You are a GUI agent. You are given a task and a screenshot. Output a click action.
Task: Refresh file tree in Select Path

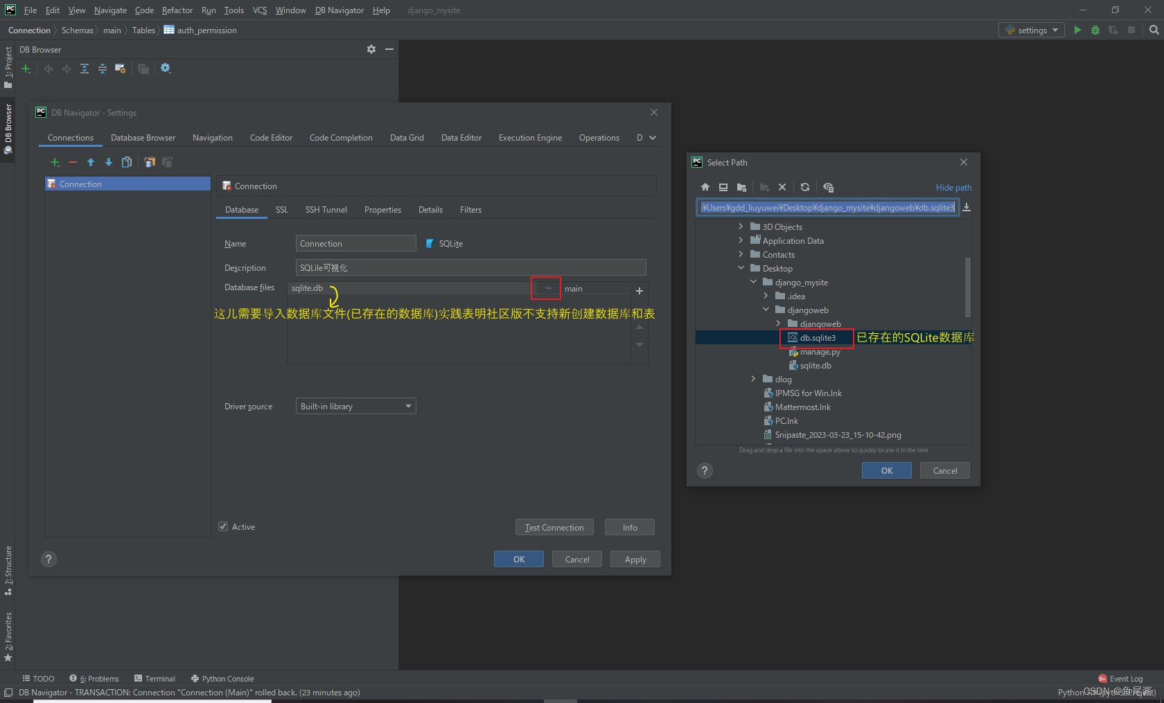pos(805,187)
